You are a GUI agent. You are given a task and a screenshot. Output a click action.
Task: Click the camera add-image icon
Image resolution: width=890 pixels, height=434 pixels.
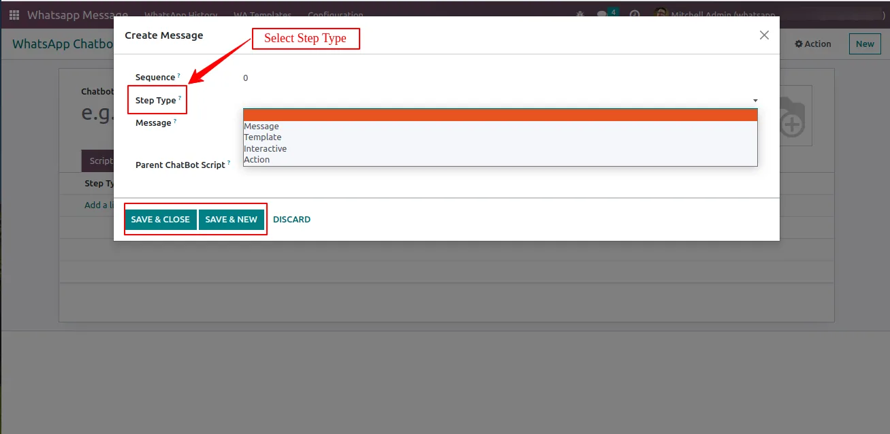pyautogui.click(x=792, y=116)
